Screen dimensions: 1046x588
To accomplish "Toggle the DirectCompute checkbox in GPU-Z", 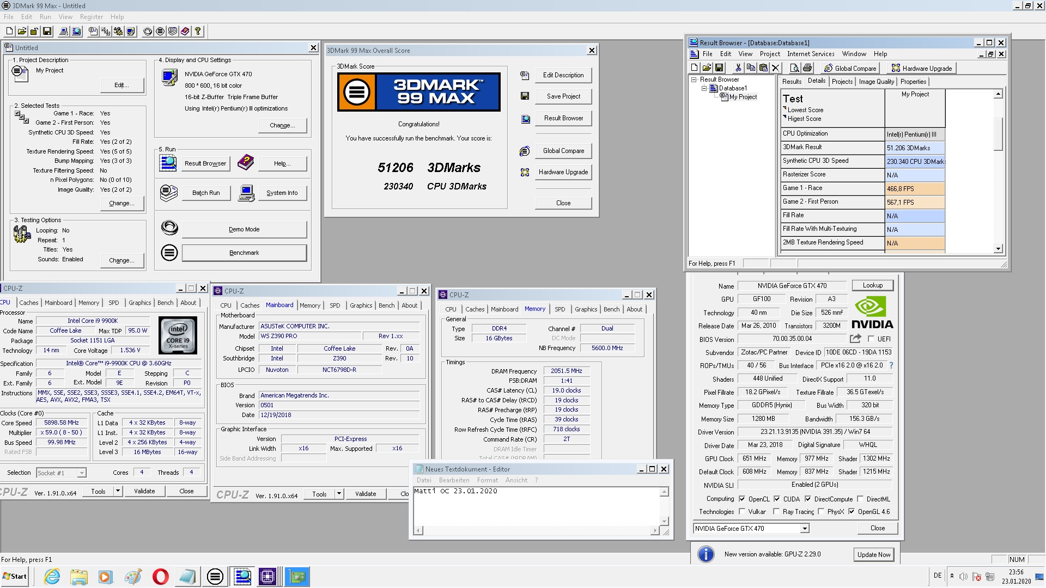I will tap(808, 499).
